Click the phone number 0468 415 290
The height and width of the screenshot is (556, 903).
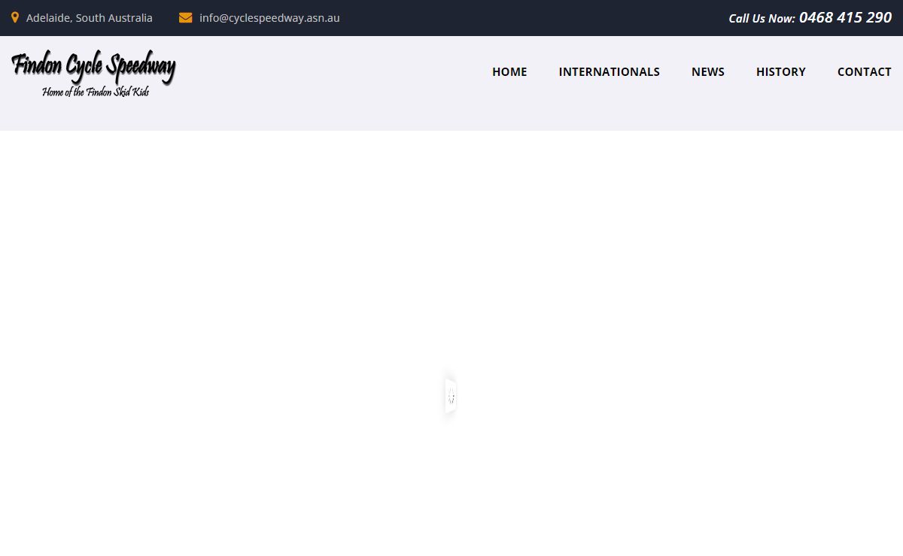click(x=845, y=17)
